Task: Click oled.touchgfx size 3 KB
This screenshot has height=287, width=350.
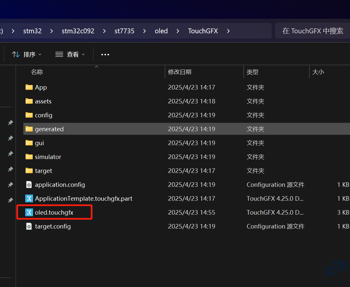Action: pos(343,212)
